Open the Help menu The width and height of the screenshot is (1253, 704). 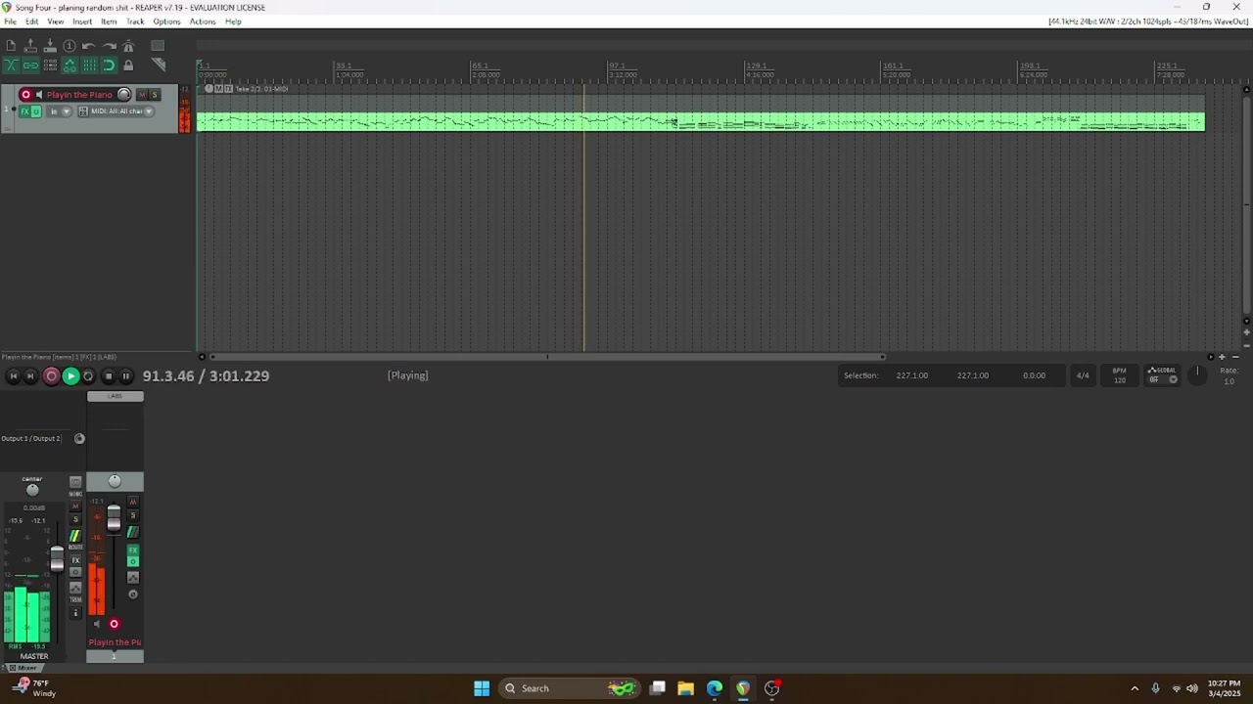(x=233, y=22)
